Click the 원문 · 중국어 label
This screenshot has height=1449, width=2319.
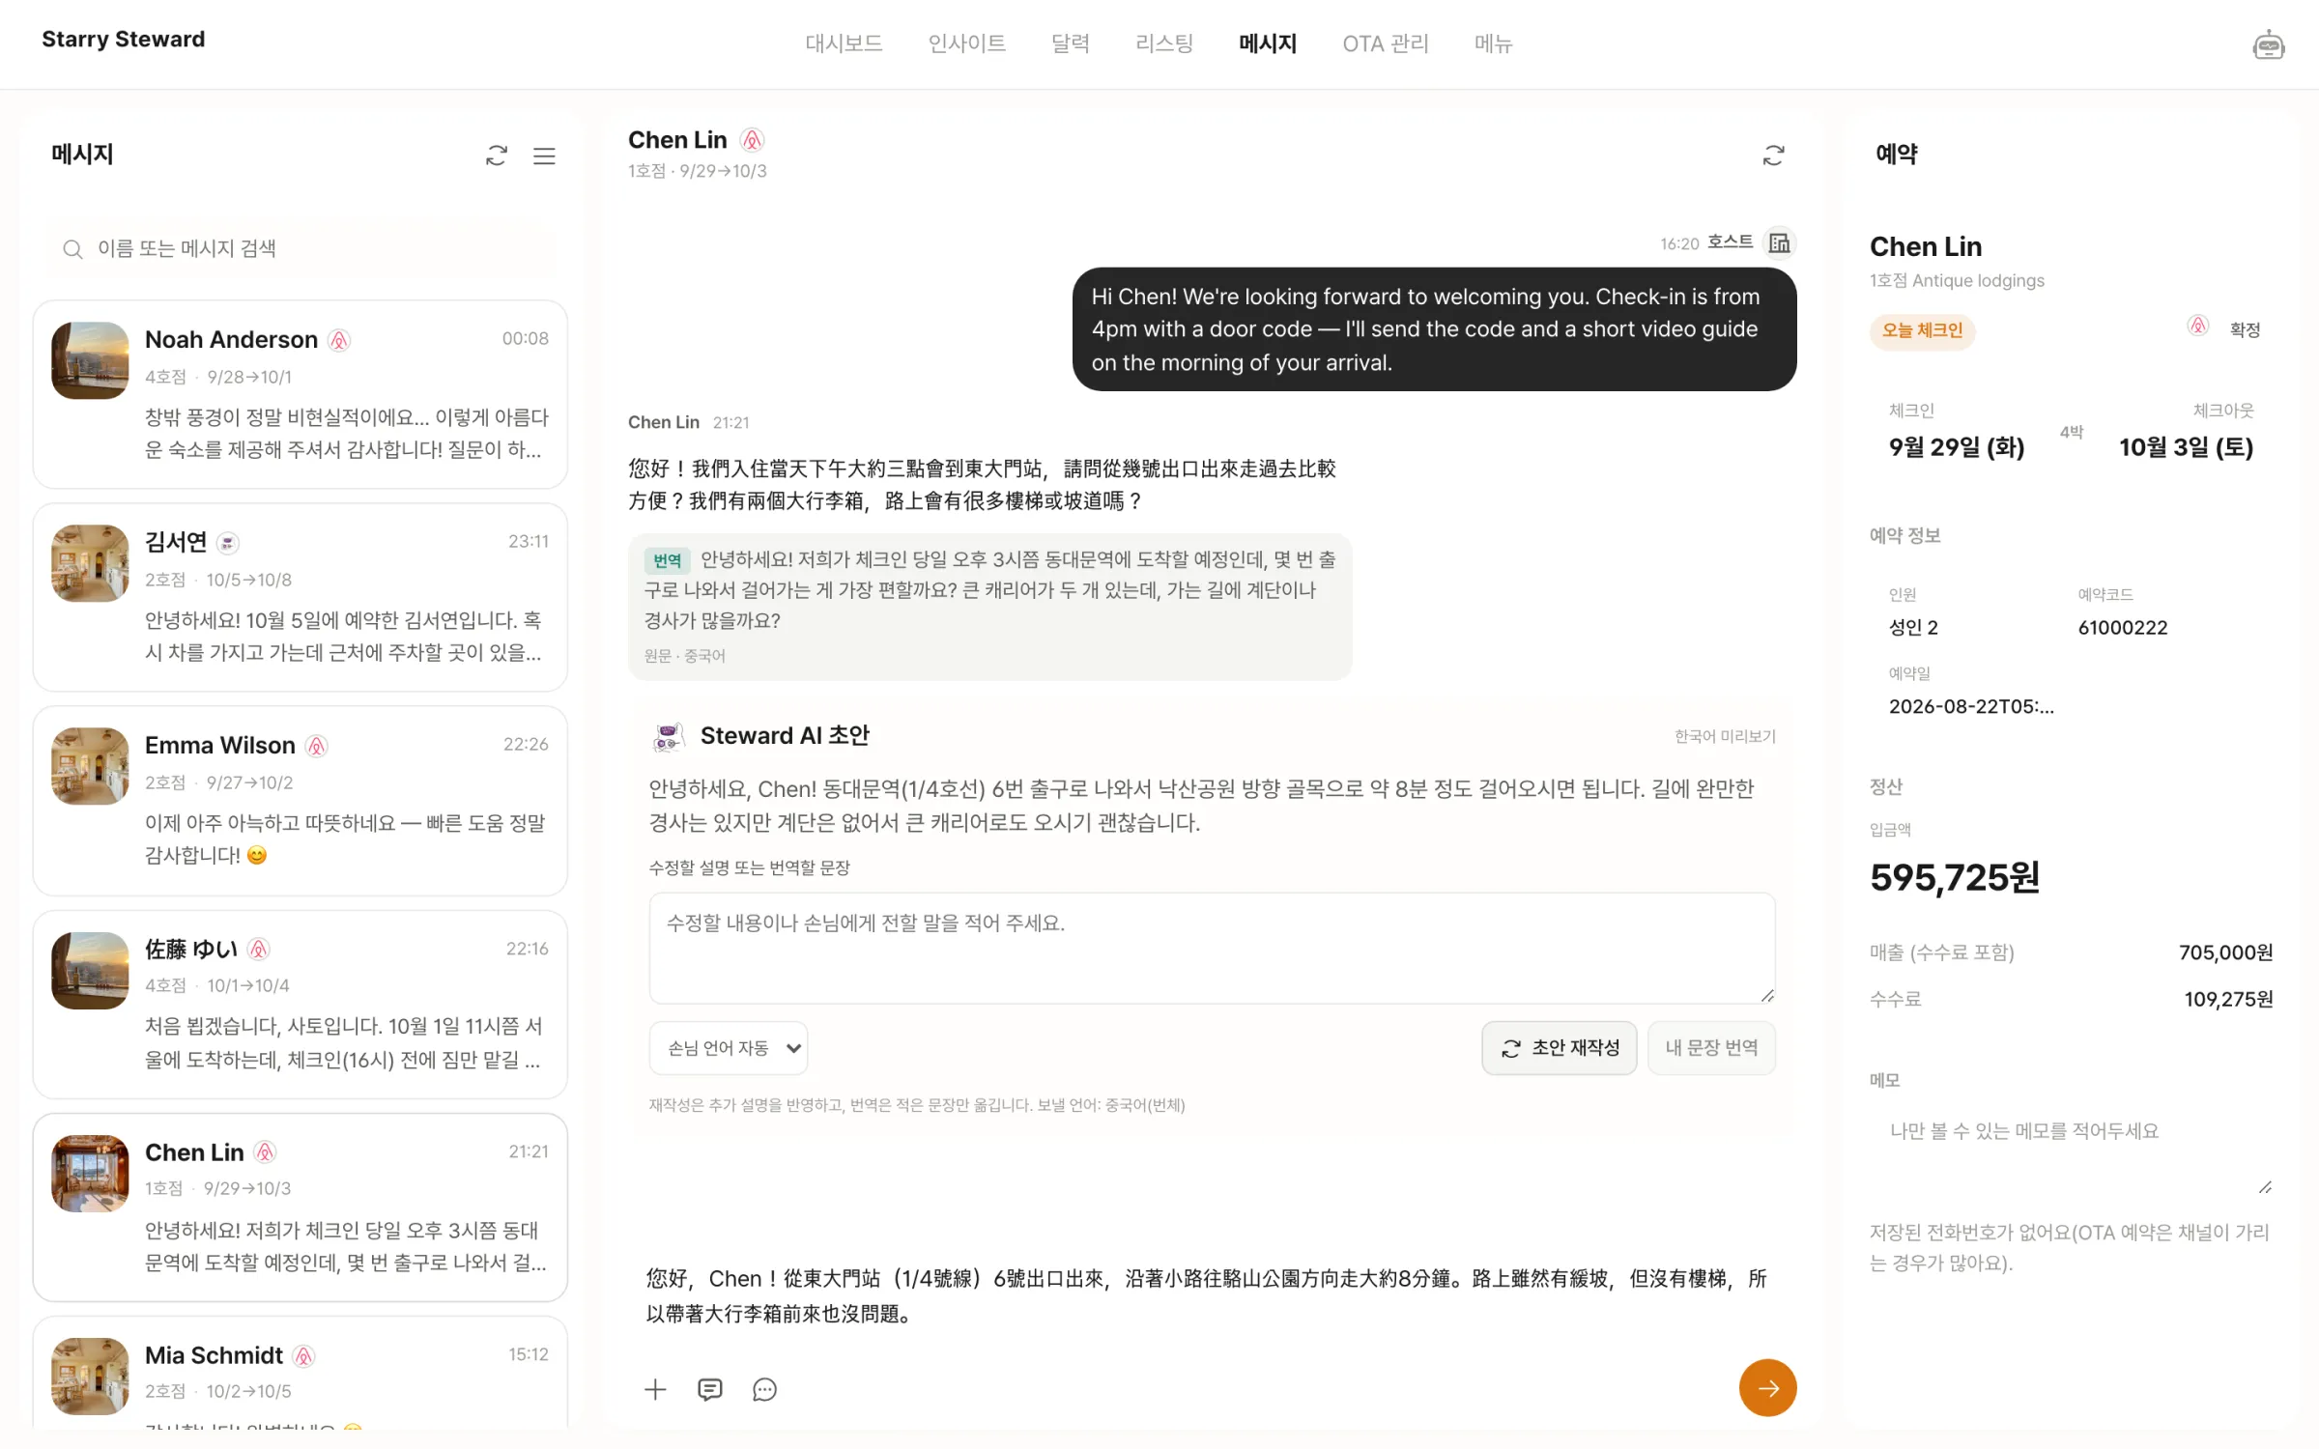tap(684, 656)
